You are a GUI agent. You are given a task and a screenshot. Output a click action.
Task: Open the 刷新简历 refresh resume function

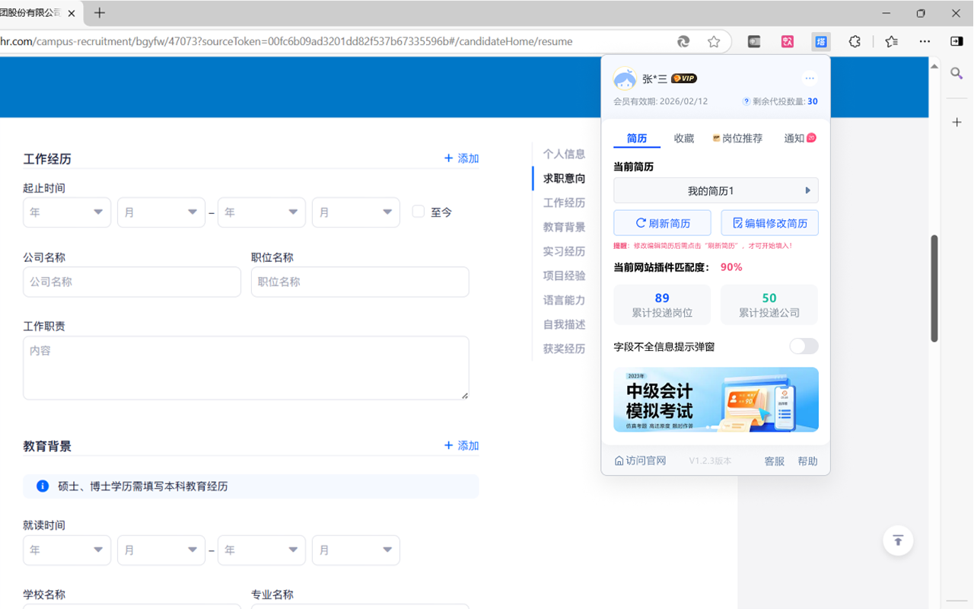(x=662, y=222)
